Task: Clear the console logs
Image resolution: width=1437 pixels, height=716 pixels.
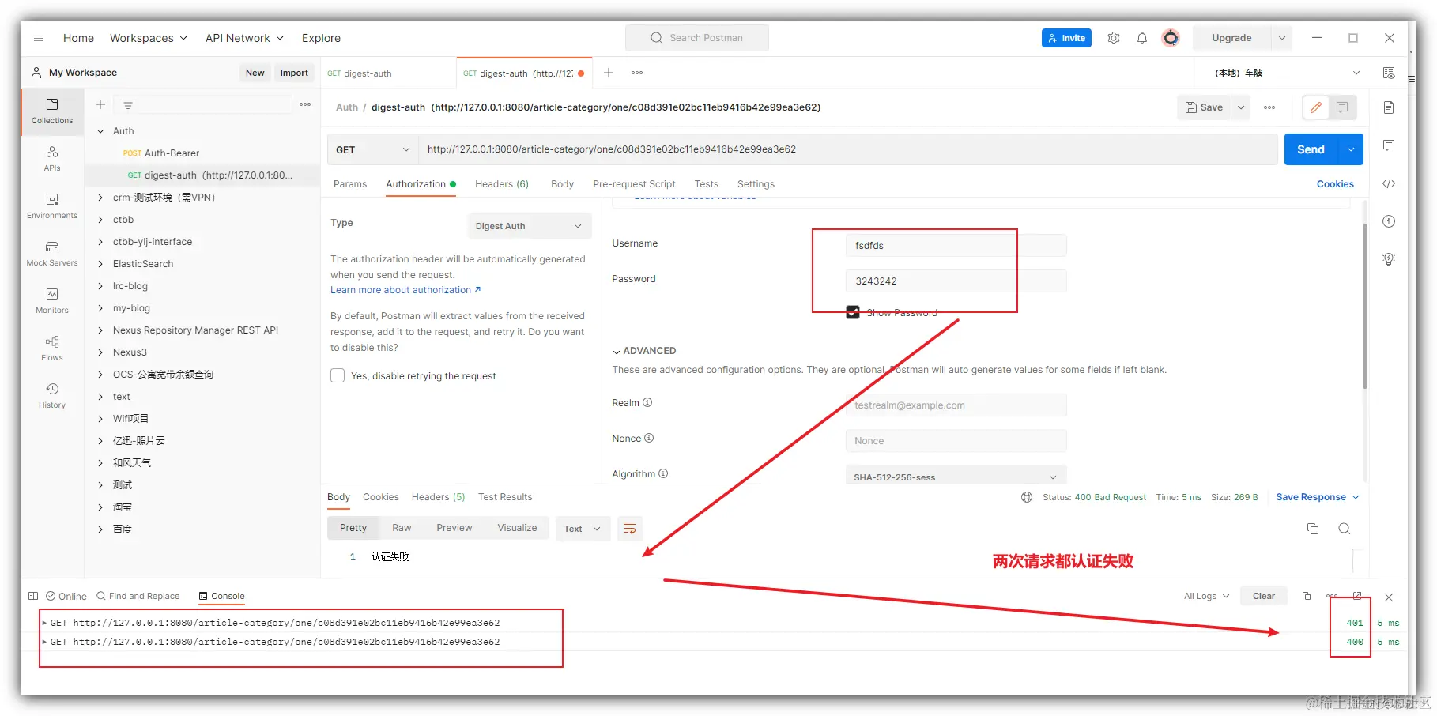Action: click(x=1263, y=596)
